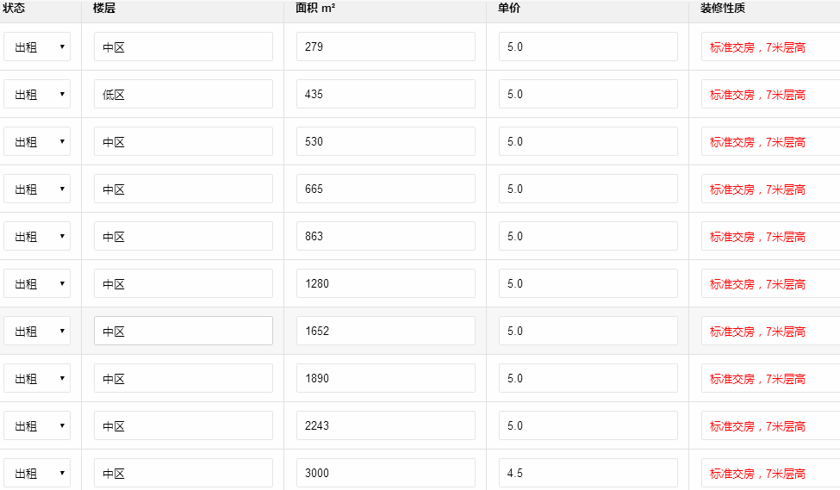840x490 pixels.
Task: Select the area field containing 2243
Action: pos(385,426)
